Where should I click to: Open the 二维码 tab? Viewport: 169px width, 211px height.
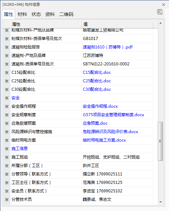(x=66, y=14)
